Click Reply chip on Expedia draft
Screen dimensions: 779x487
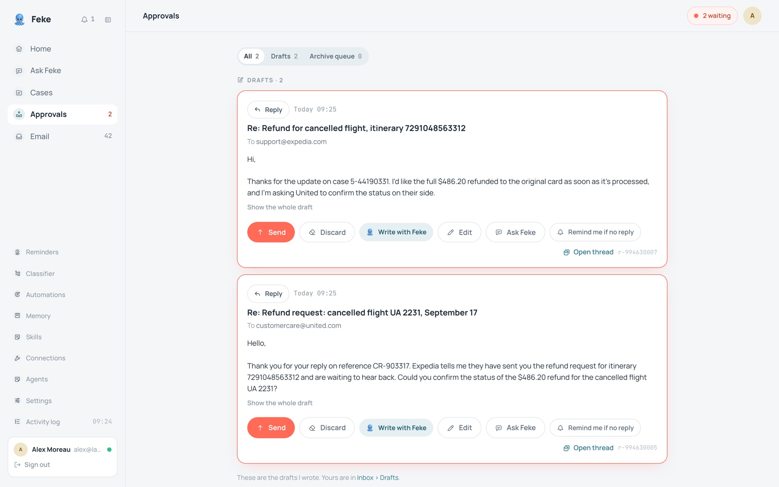[268, 110]
